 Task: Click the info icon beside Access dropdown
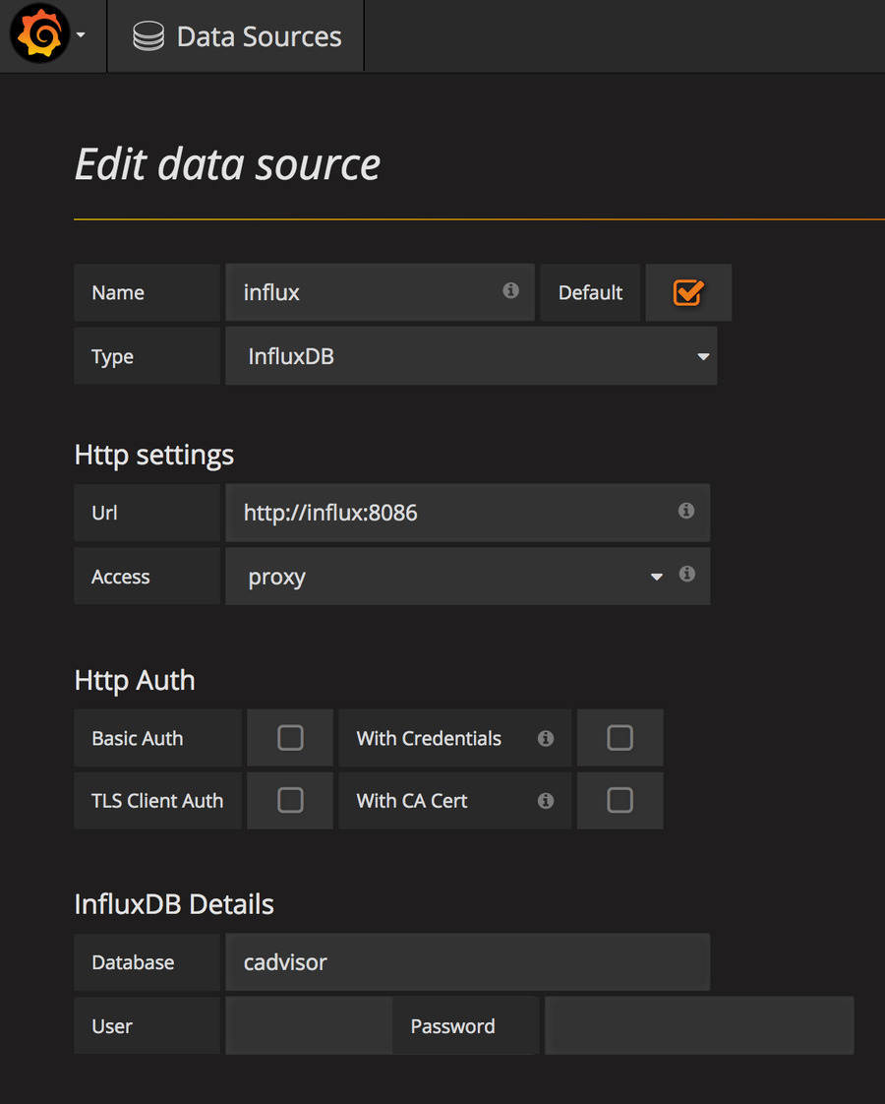[x=687, y=574]
